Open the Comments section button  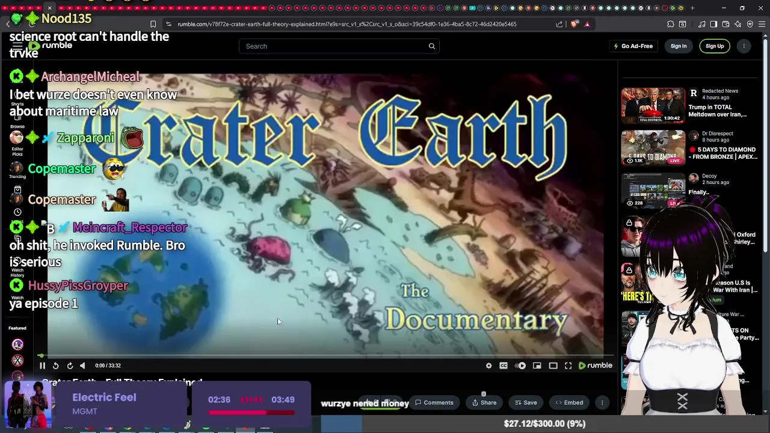(x=434, y=403)
